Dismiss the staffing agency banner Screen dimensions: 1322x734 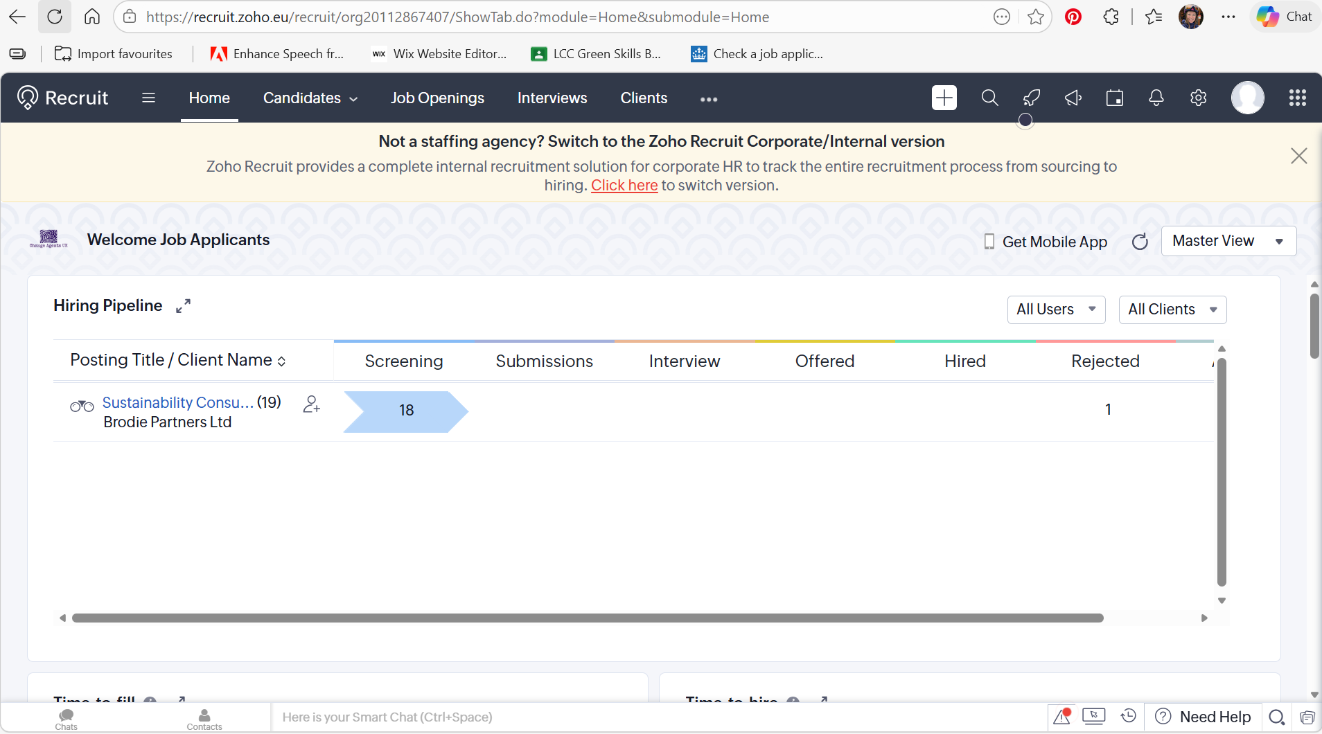(x=1299, y=156)
